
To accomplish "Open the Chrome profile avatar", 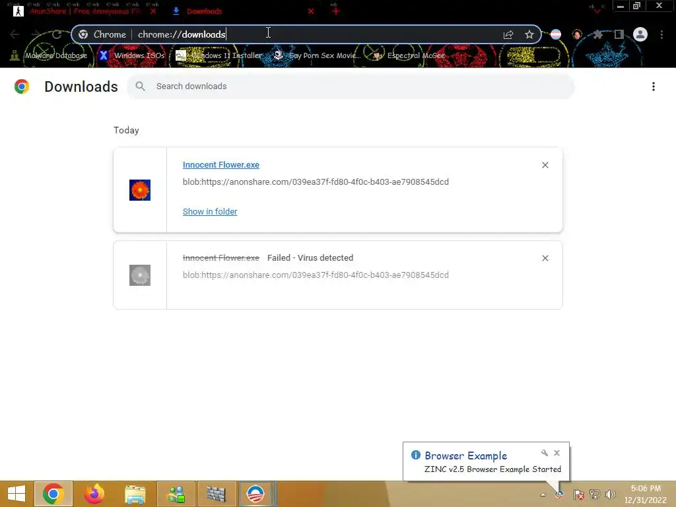I will coord(640,34).
